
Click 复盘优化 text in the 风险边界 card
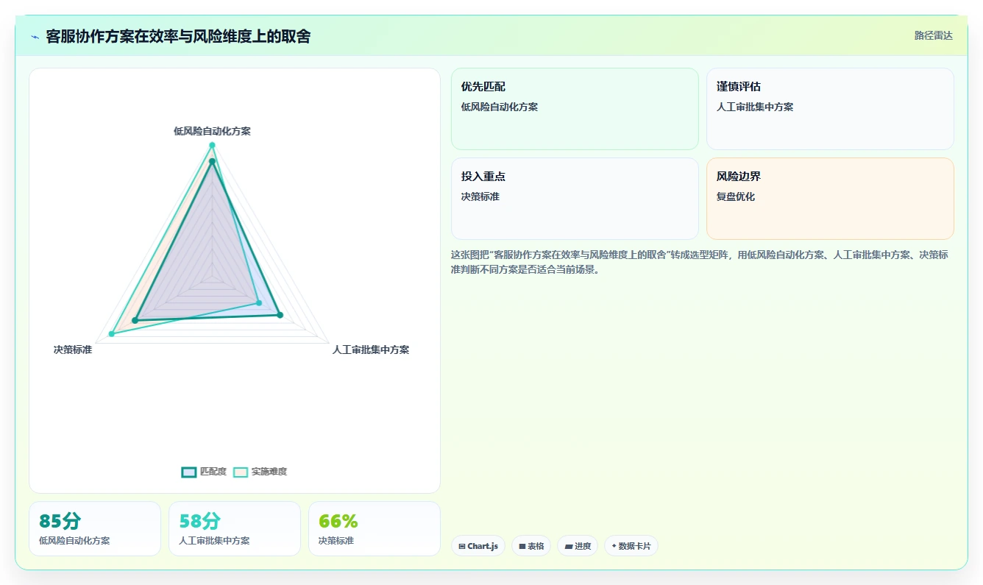tap(736, 196)
